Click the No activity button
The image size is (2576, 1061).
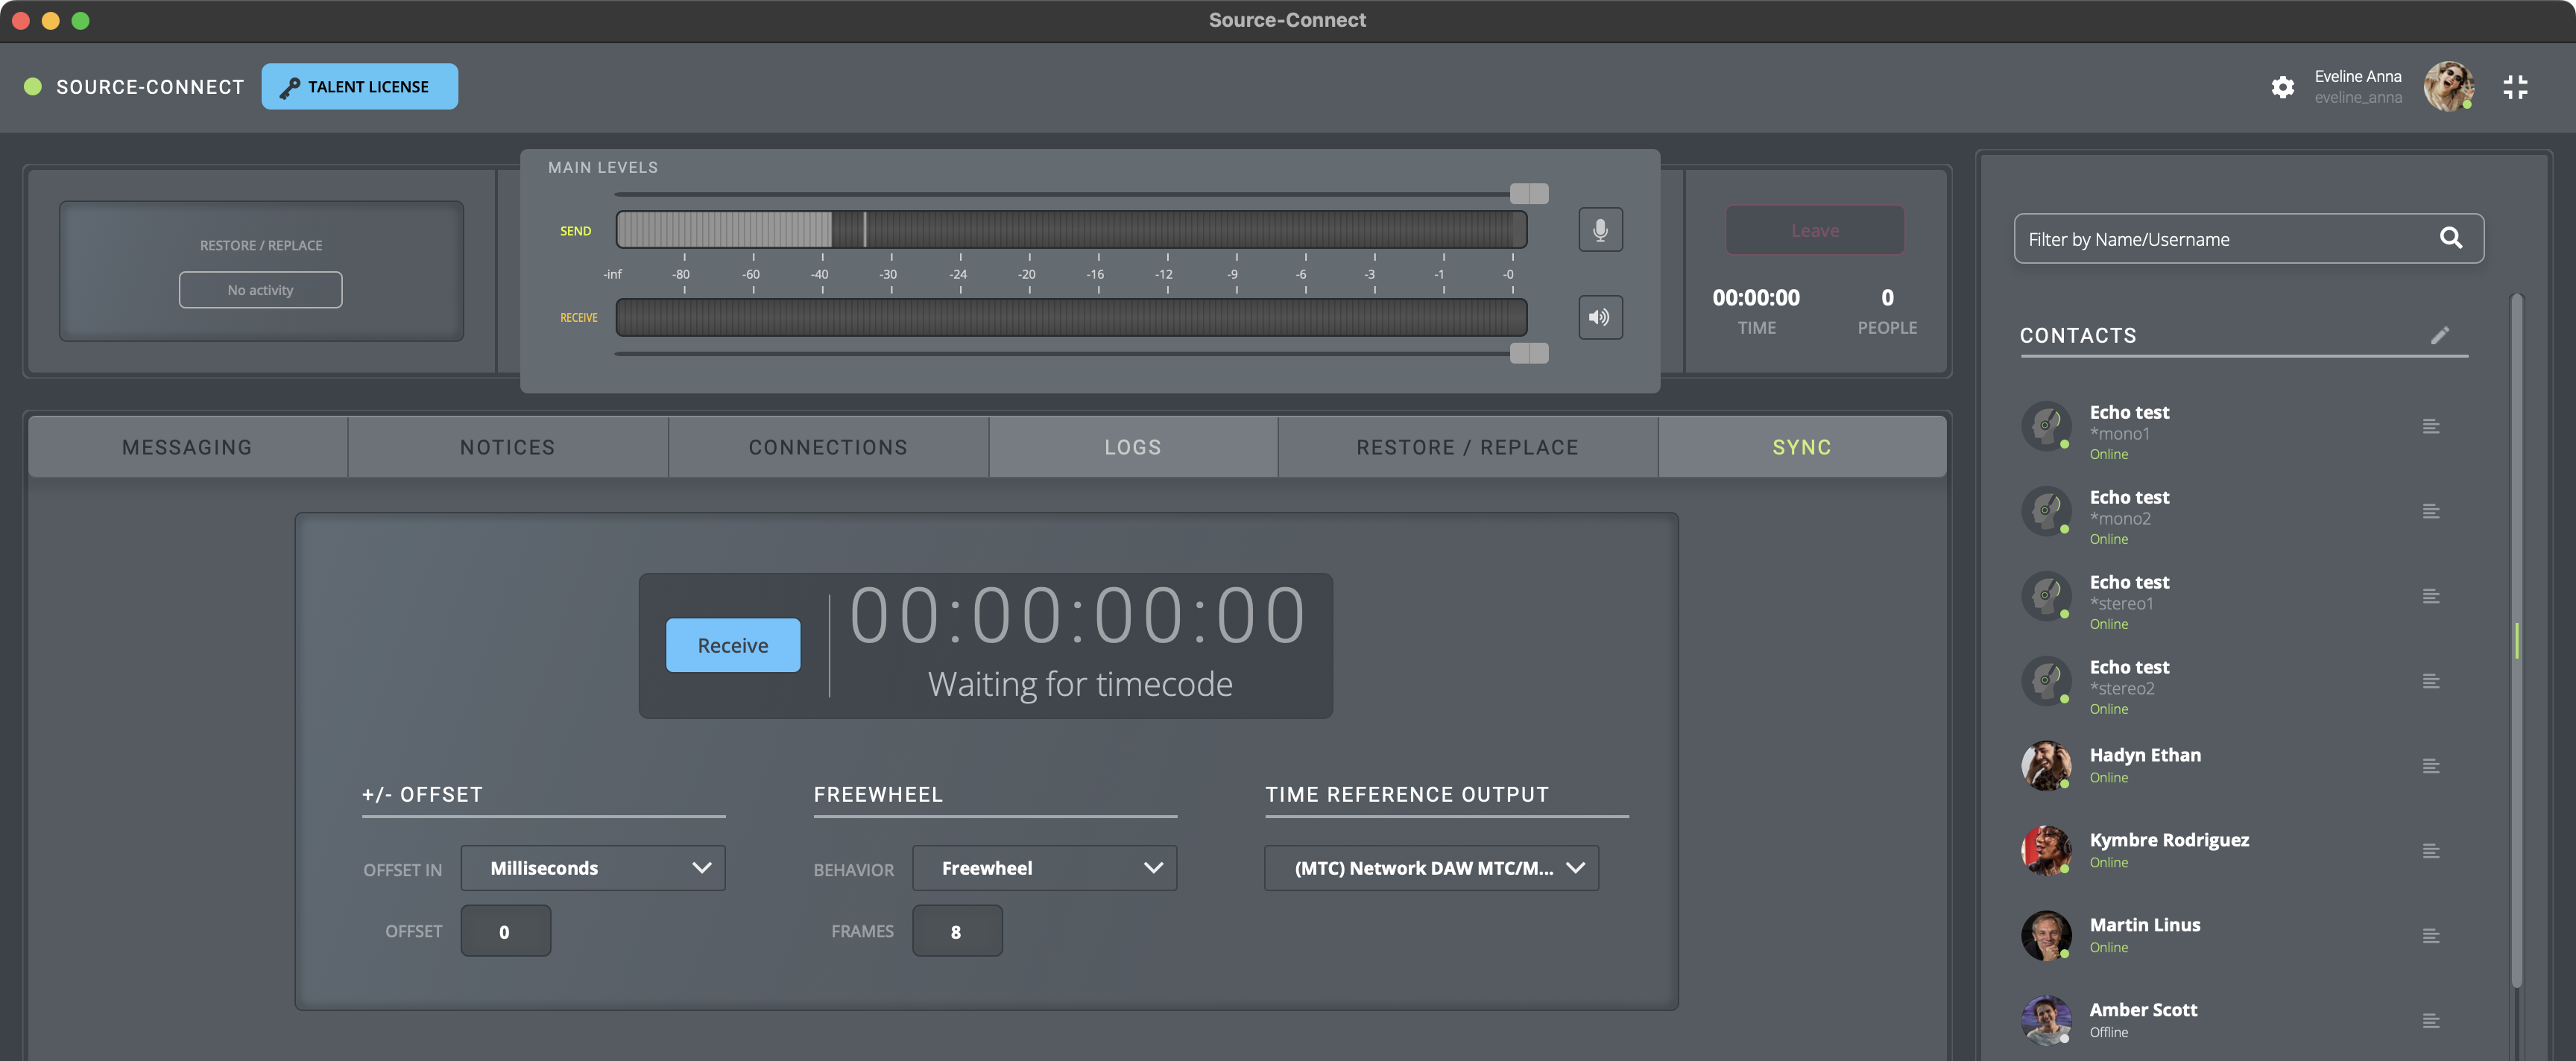[260, 290]
